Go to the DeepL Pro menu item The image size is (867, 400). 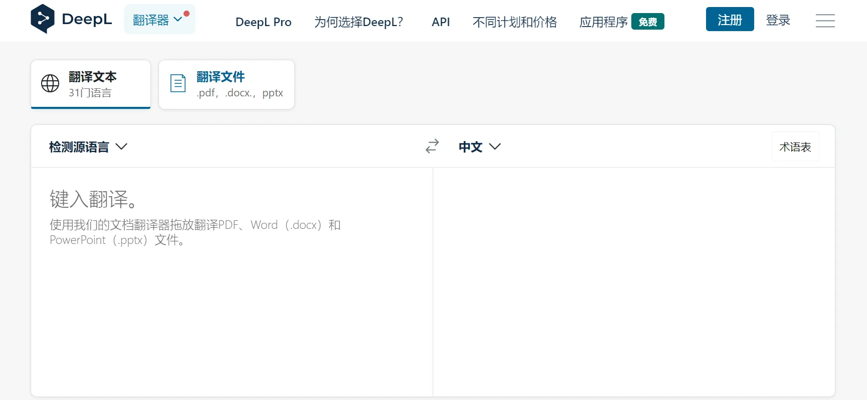pos(263,22)
